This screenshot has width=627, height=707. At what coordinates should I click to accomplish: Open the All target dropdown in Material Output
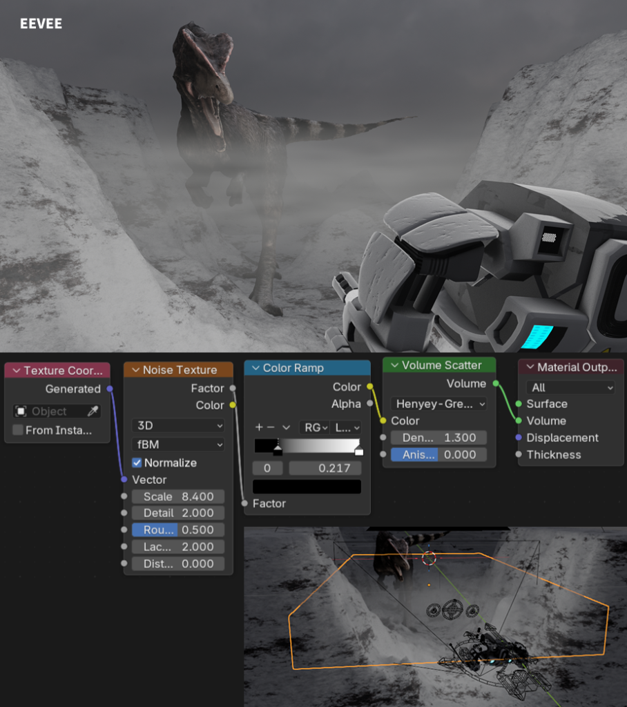570,387
